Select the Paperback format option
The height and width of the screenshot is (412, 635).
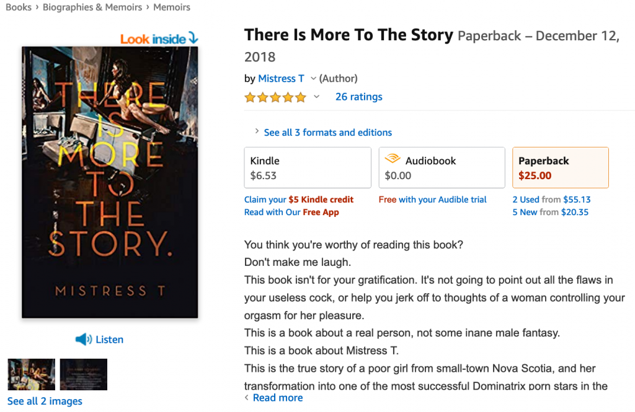(x=560, y=167)
